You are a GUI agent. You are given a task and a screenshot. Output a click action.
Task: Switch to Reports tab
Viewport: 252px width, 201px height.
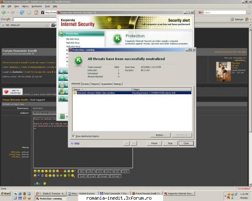(x=95, y=84)
